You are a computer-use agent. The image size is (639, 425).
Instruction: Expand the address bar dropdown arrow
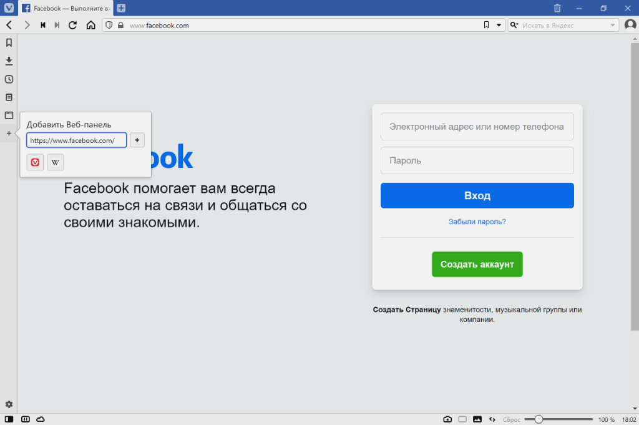[499, 25]
